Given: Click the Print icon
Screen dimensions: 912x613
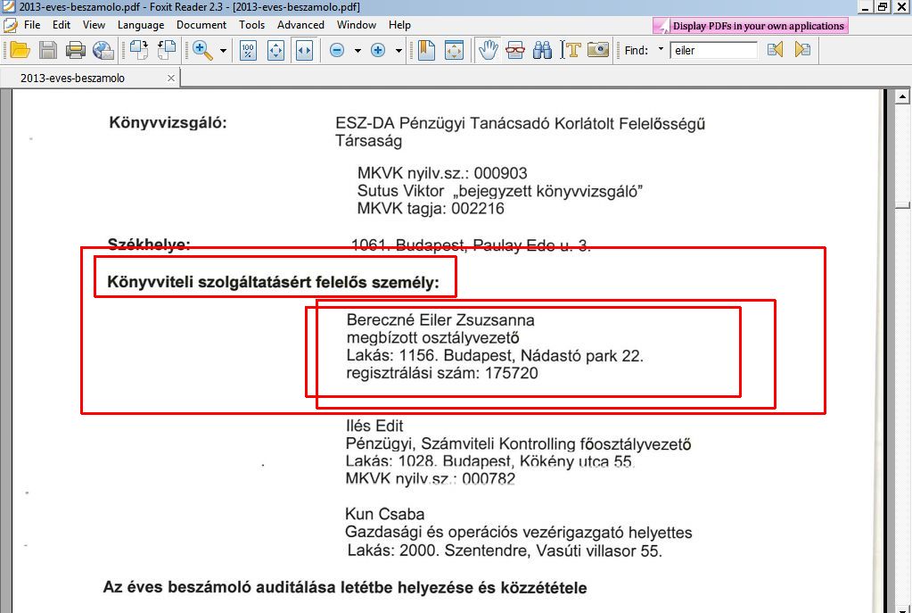Looking at the screenshot, I should click(x=76, y=50).
